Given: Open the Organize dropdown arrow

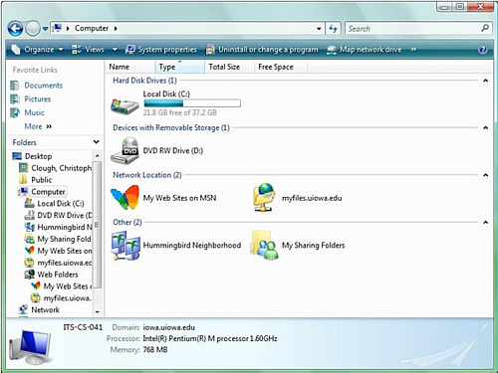Looking at the screenshot, I should click(61, 50).
